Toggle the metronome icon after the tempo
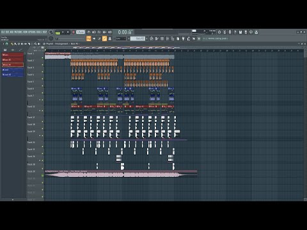This screenshot has width=307, height=230. point(89,32)
